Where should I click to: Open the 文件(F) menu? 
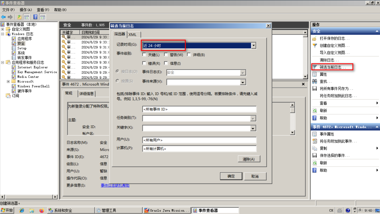click(x=9, y=10)
